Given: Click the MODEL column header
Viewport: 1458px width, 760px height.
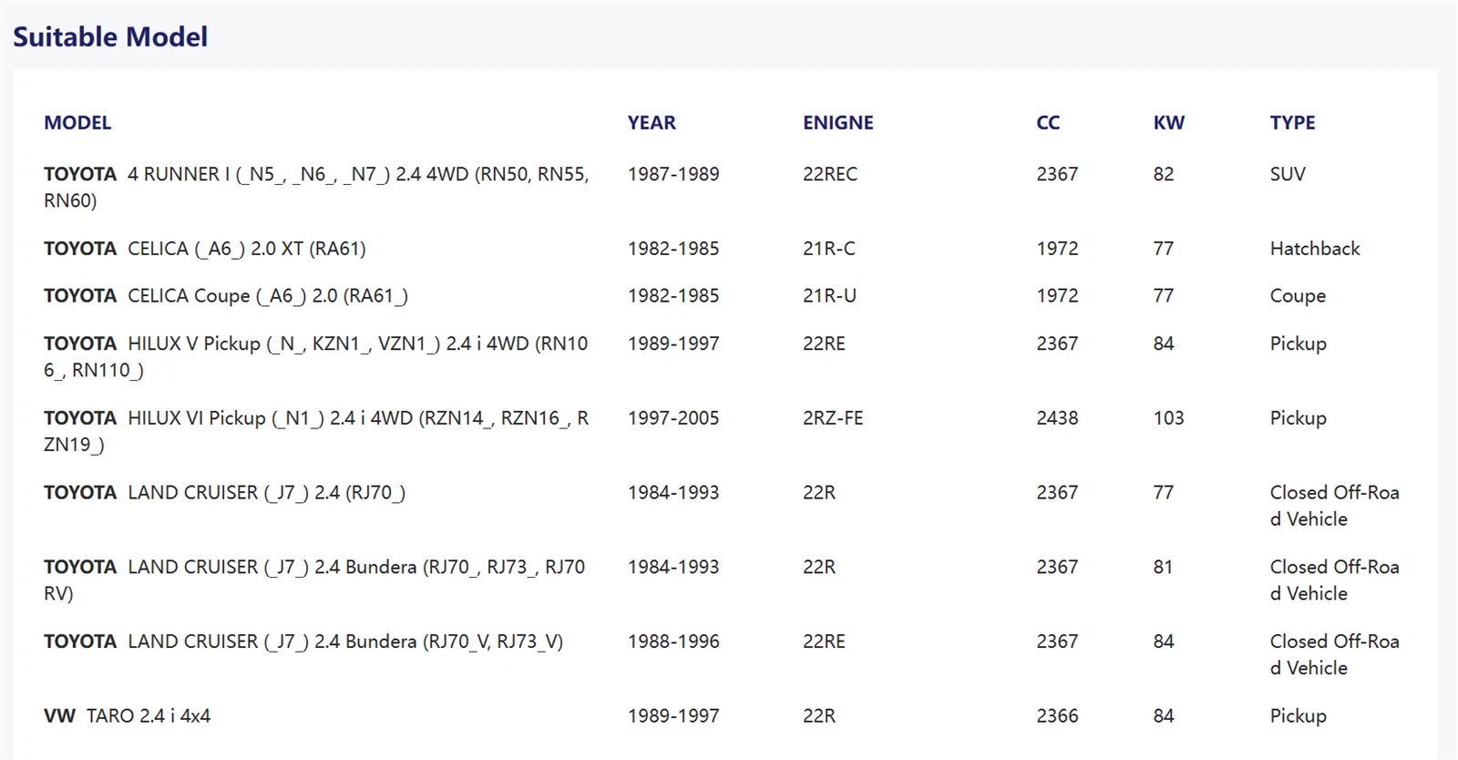Looking at the screenshot, I should [x=77, y=123].
